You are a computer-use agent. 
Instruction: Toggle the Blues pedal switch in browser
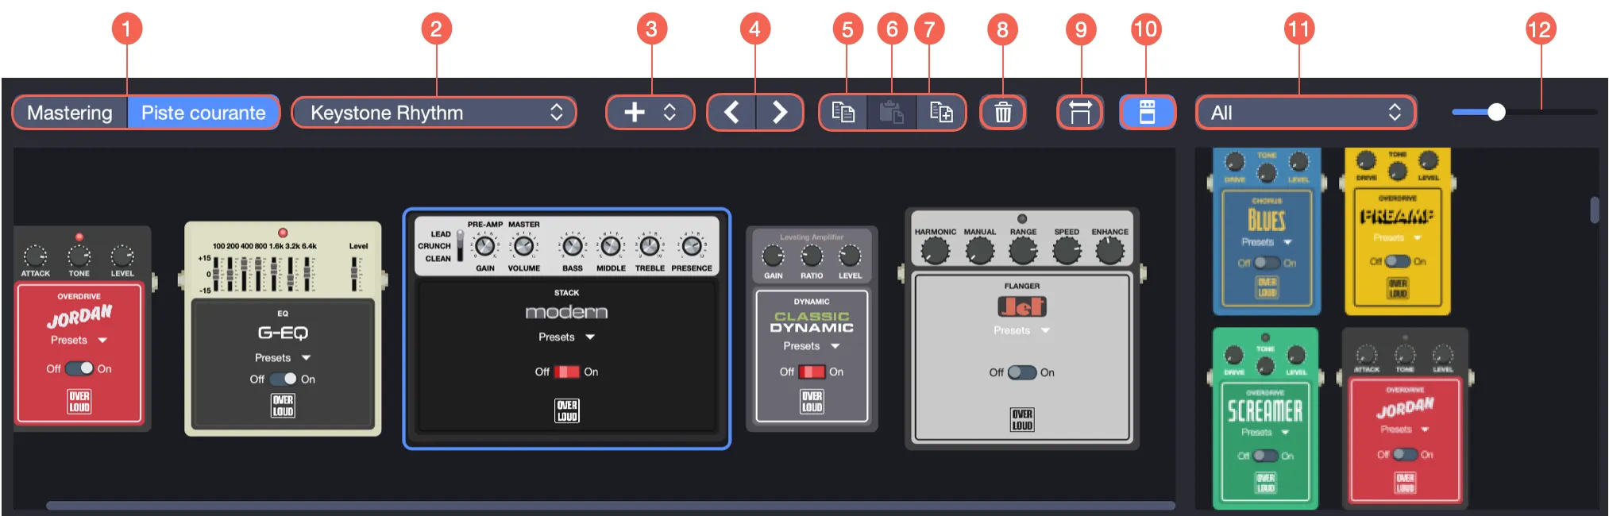1267,263
